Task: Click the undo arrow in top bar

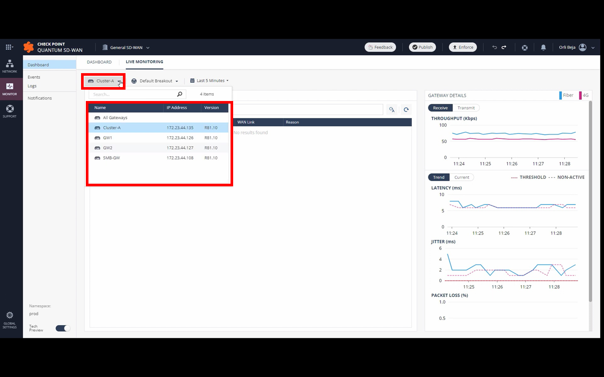Action: click(494, 47)
